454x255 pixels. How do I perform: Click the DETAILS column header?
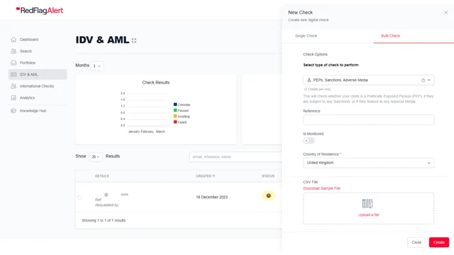pyautogui.click(x=102, y=176)
